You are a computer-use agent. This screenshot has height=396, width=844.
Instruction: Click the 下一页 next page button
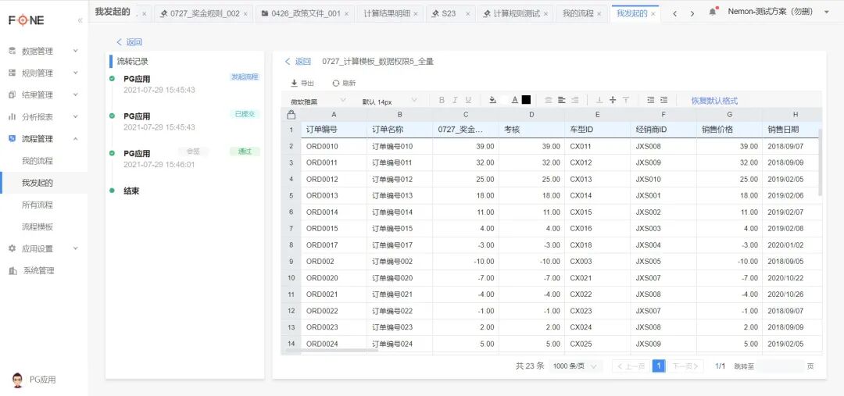pos(685,366)
